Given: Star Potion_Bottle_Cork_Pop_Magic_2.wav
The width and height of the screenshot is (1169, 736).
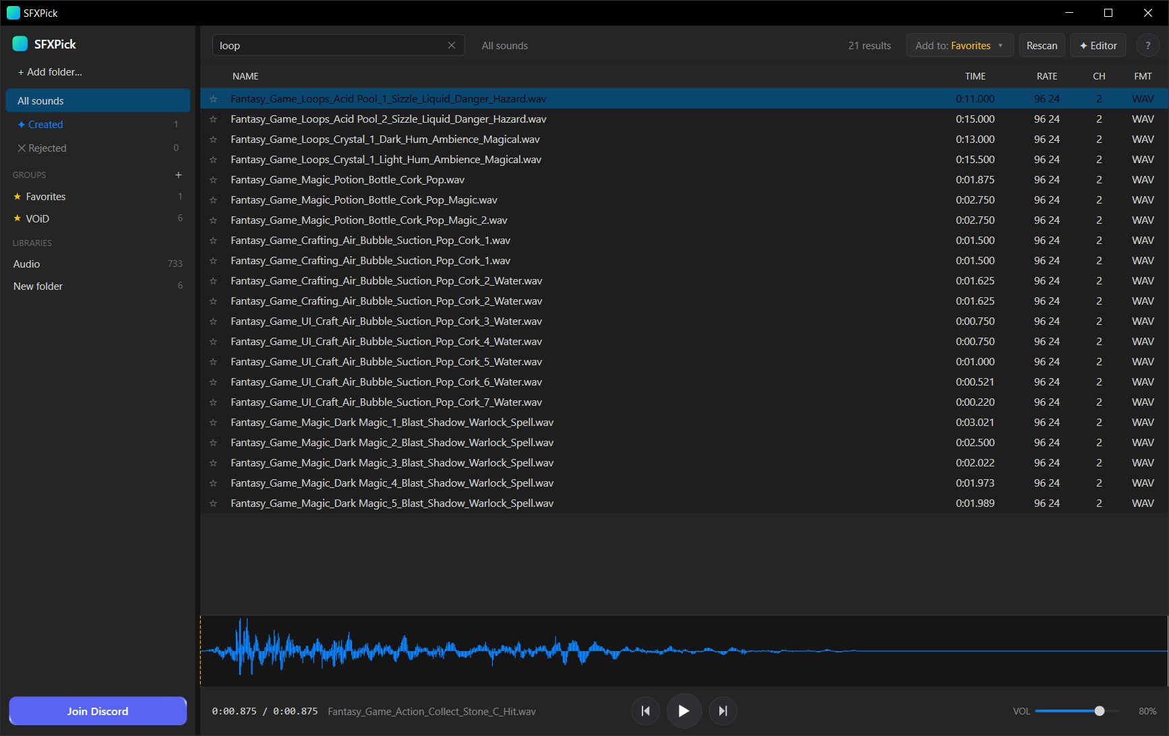Looking at the screenshot, I should point(213,220).
